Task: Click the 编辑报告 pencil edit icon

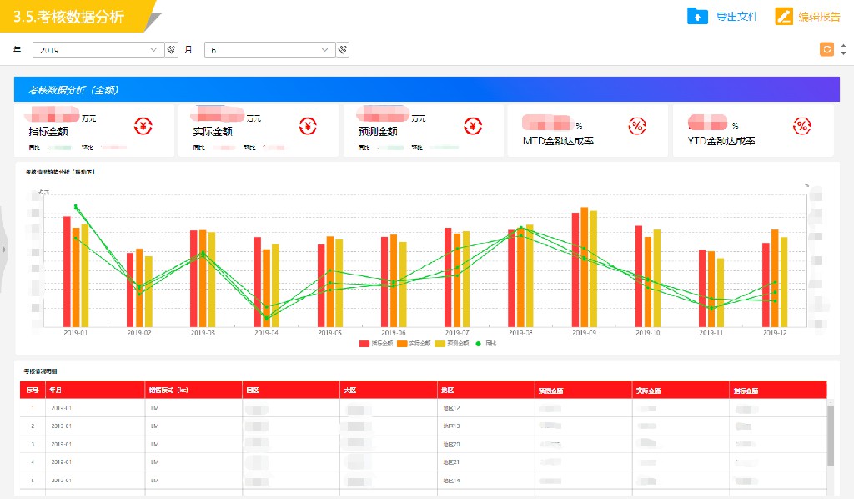Action: coord(784,17)
